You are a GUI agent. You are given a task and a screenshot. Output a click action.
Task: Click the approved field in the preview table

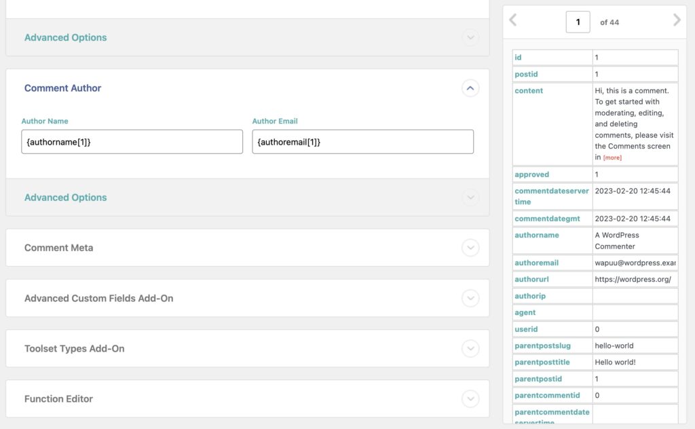[532, 174]
